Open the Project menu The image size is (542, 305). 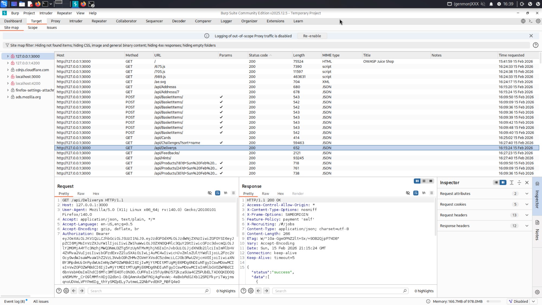(x=29, y=13)
